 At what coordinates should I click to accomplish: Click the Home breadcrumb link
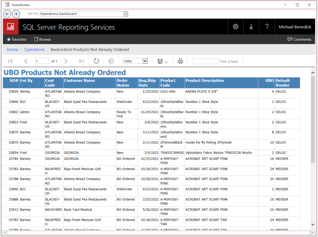pos(13,49)
